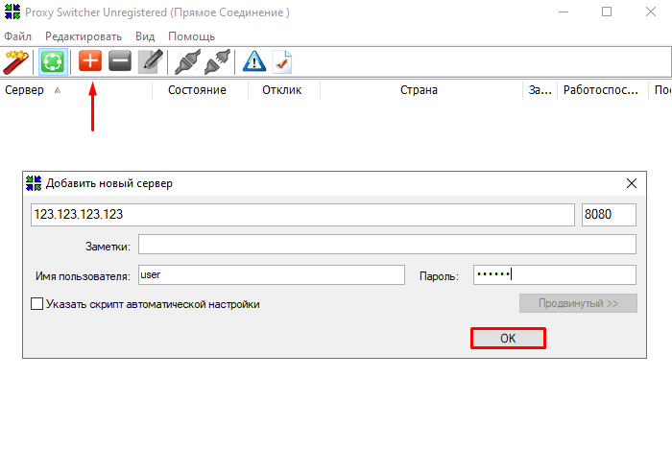Click the magic wand wizard icon
Viewport: 672px width, 449px height.
click(16, 61)
